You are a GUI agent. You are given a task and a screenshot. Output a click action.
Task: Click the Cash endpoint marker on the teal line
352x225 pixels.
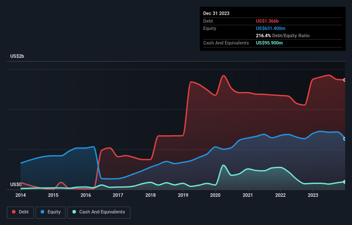pos(345,182)
